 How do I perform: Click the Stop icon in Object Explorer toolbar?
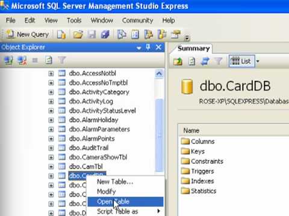(x=35, y=60)
